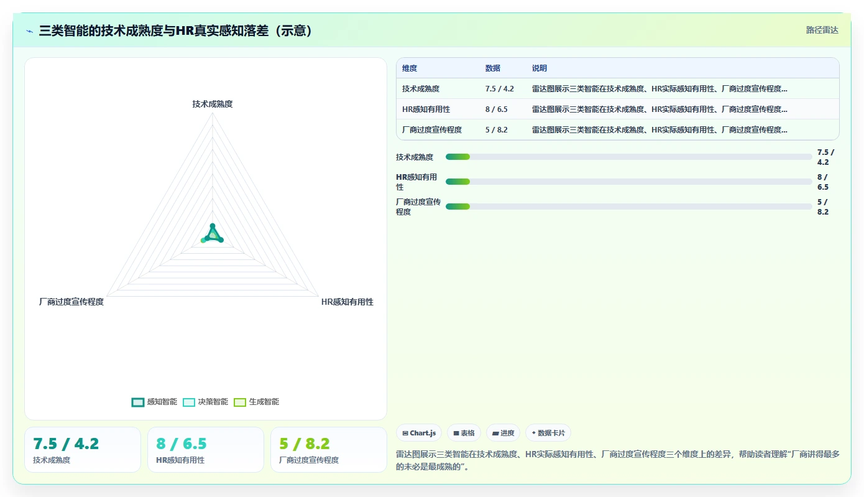Click the description text in the 厂商过度宣传程度 row
Viewport: 864px width, 497px height.
tap(659, 130)
